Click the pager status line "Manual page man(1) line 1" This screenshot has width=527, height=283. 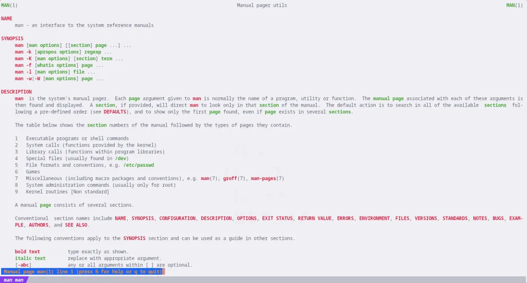coord(83,272)
